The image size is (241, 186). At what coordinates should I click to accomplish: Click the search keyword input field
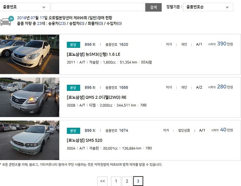98,7
